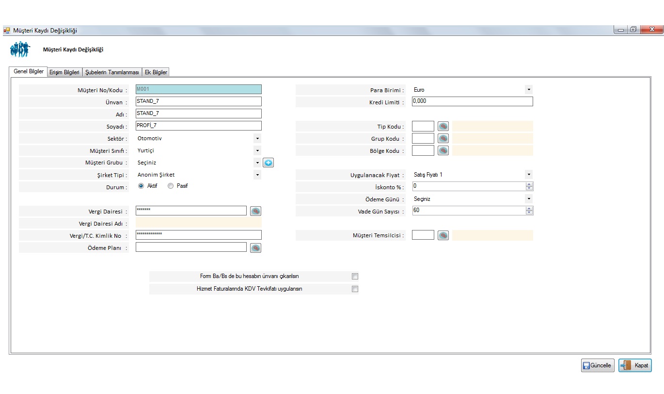Click the people logo in header
Image resolution: width=664 pixels, height=394 pixels.
[20, 49]
